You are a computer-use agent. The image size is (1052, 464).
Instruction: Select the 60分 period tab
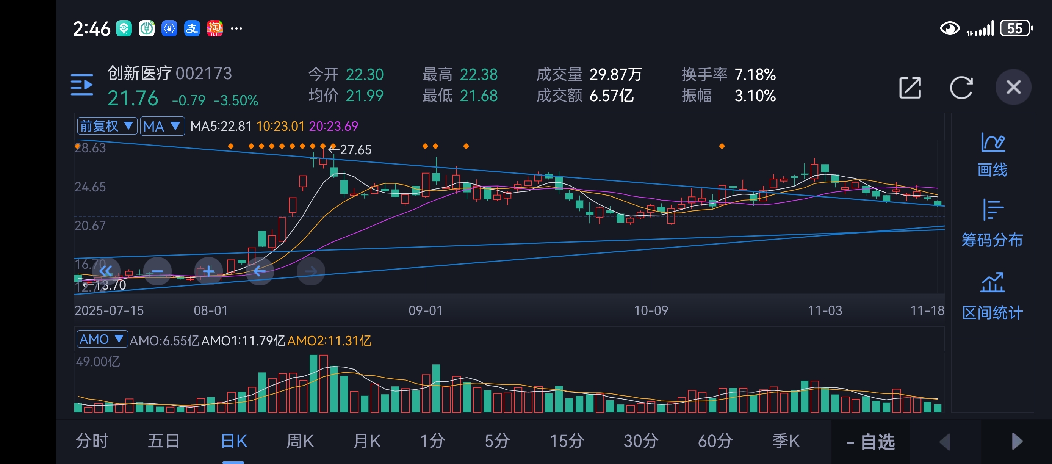click(715, 441)
